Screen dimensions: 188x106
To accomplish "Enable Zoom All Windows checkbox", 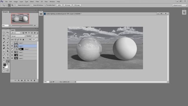I will coord(32,5).
